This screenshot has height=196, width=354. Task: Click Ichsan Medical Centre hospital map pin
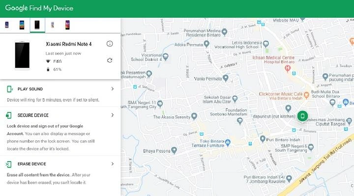[x=288, y=69]
